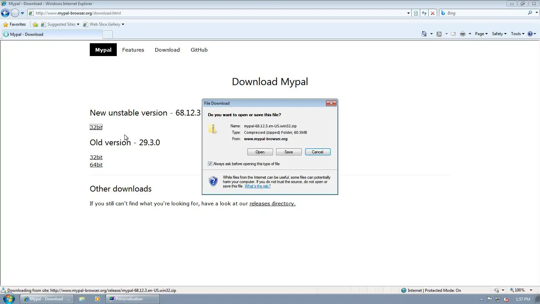
Task: Toggle Compatibility View icon in address bar
Action: click(416, 13)
